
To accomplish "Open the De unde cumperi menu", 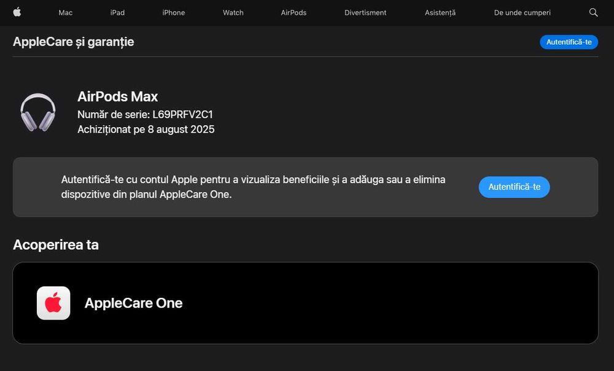I will click(523, 12).
